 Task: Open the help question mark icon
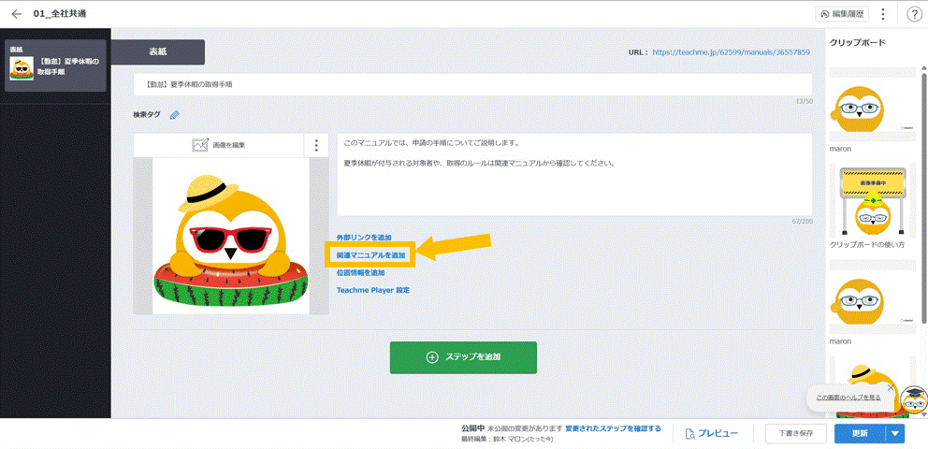tap(915, 14)
